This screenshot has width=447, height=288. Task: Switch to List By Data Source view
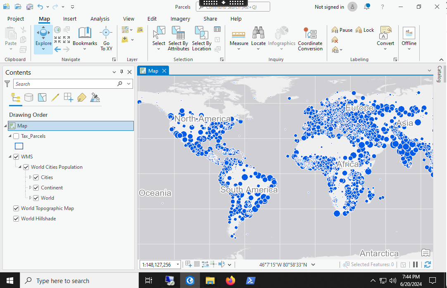29,98
